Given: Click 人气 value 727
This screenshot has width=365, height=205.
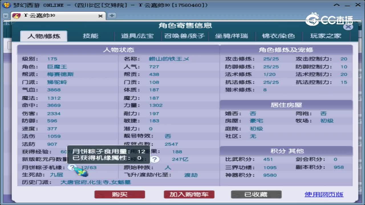Looking at the screenshot, I should [154, 67].
